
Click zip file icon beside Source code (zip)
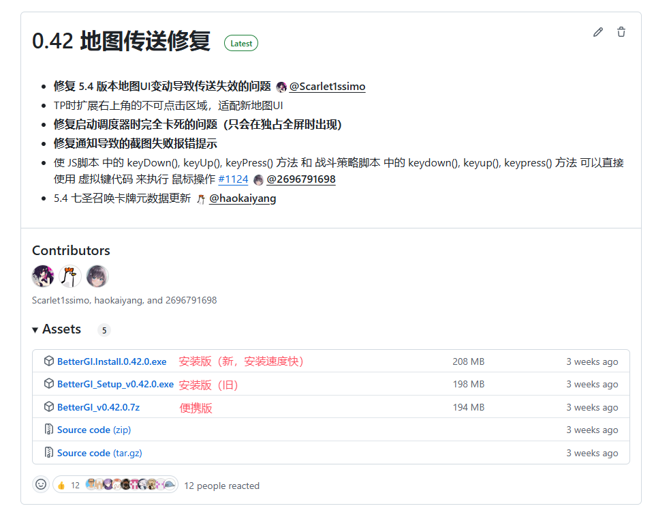tap(49, 429)
